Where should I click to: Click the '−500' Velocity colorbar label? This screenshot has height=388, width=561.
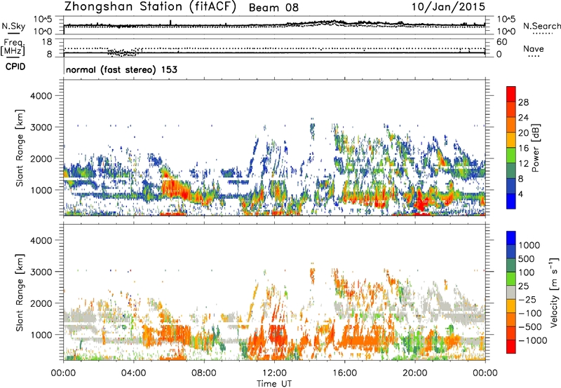529,327
